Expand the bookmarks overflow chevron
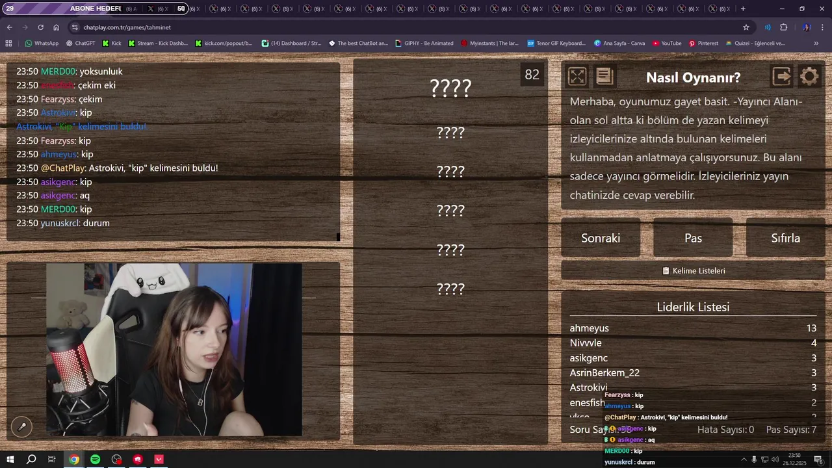 (x=816, y=44)
